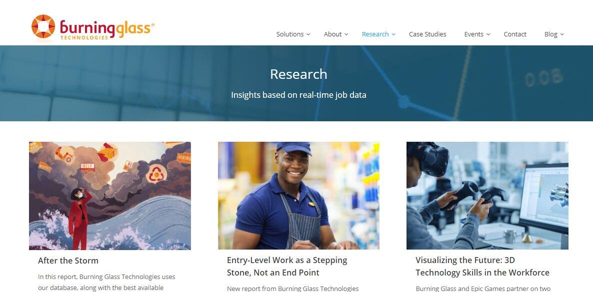Image resolution: width=593 pixels, height=292 pixels.
Task: Expand the Solutions menu chevron
Action: click(x=308, y=34)
